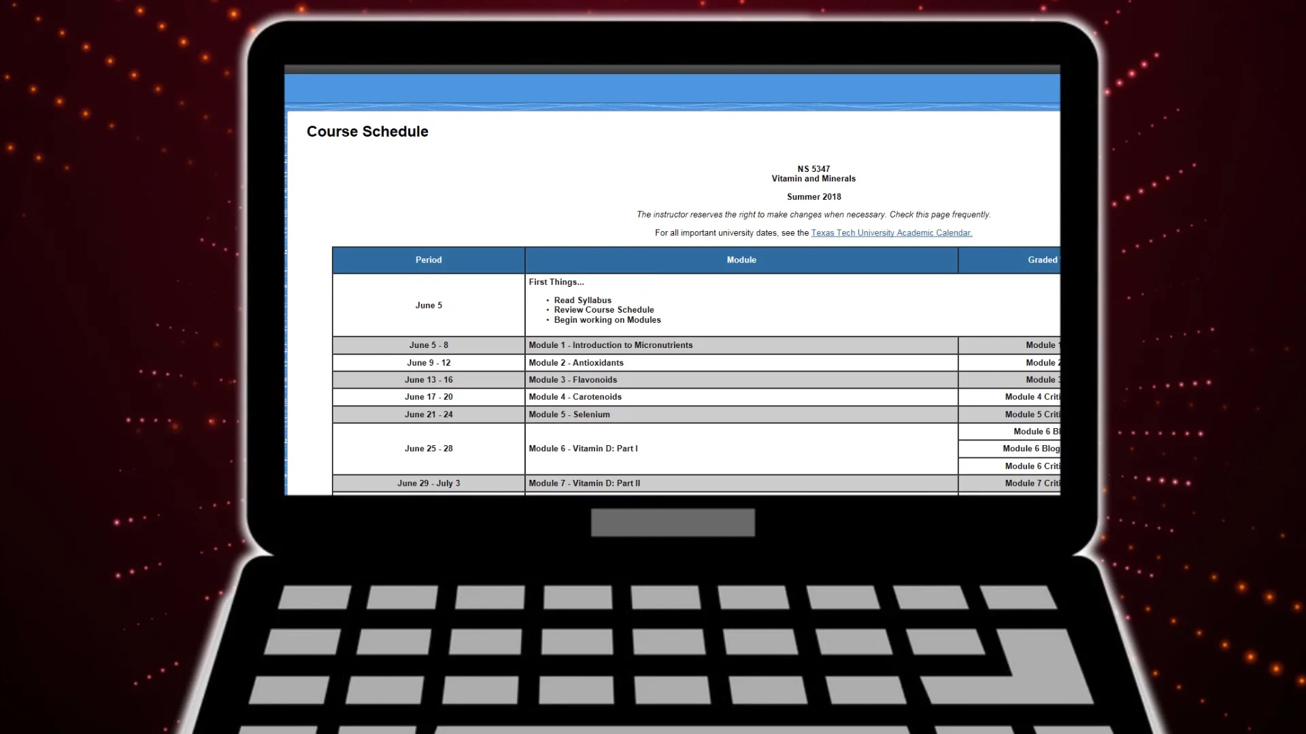Click Module 4 - Carotenoids row
Screen dimensions: 1306x734
pos(575,397)
